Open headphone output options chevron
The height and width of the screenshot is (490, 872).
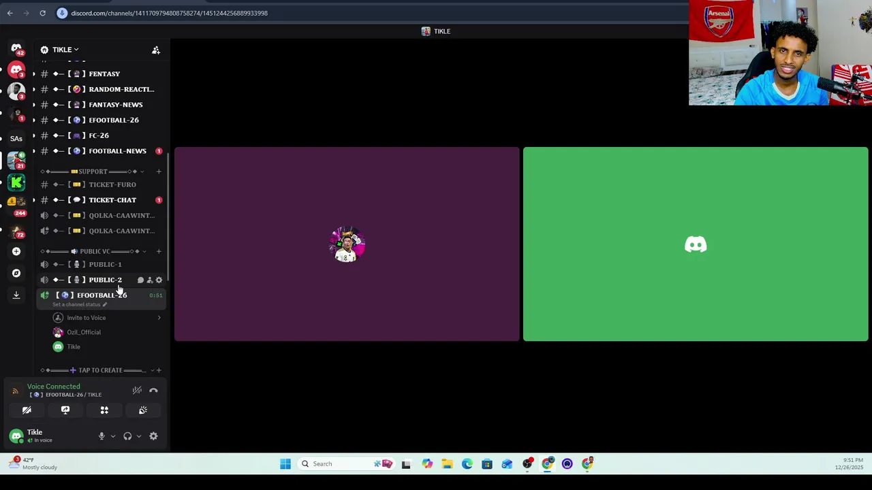(138, 436)
